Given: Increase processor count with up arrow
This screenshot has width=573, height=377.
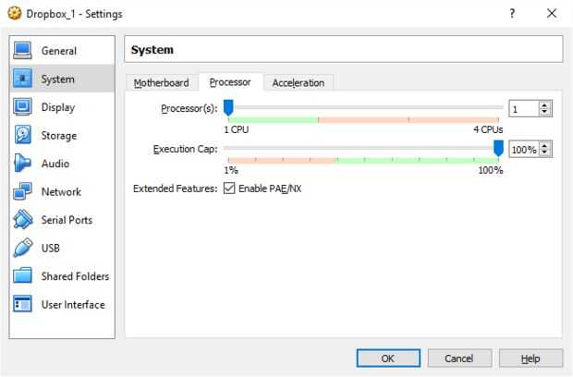Looking at the screenshot, I should point(544,105).
